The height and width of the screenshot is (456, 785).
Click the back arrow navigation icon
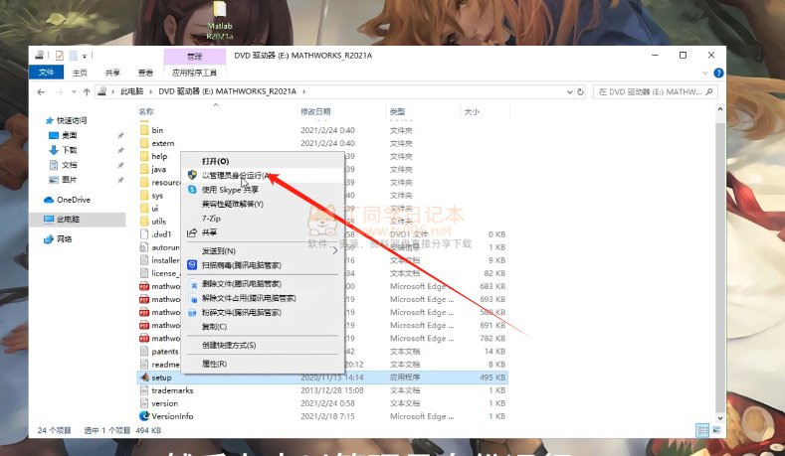(x=41, y=91)
